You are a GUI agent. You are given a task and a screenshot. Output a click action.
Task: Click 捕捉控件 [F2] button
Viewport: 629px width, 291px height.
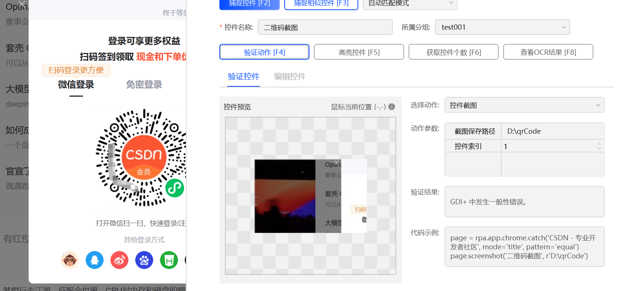(x=249, y=4)
